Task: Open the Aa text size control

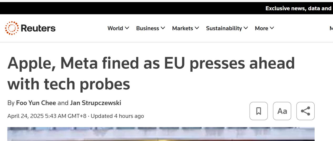Action: pyautogui.click(x=282, y=111)
